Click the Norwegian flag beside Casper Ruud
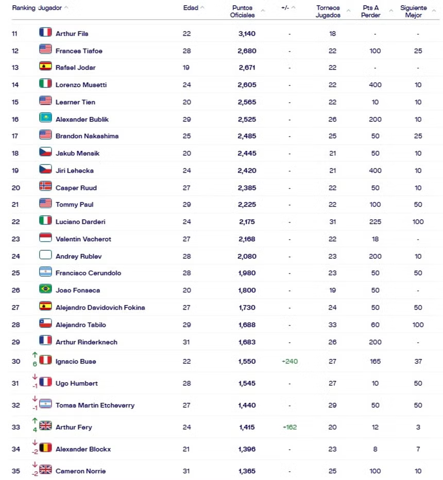Viewport: 443px width, 480px height. click(45, 186)
